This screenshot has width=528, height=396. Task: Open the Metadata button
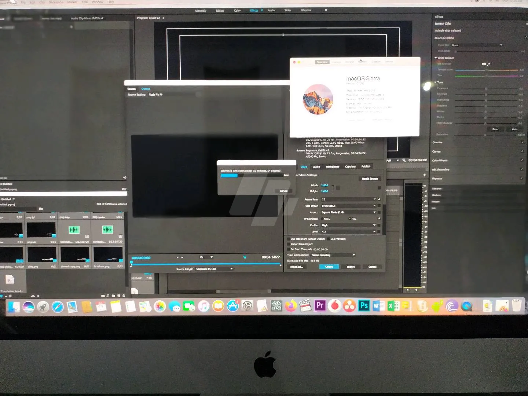click(x=297, y=267)
